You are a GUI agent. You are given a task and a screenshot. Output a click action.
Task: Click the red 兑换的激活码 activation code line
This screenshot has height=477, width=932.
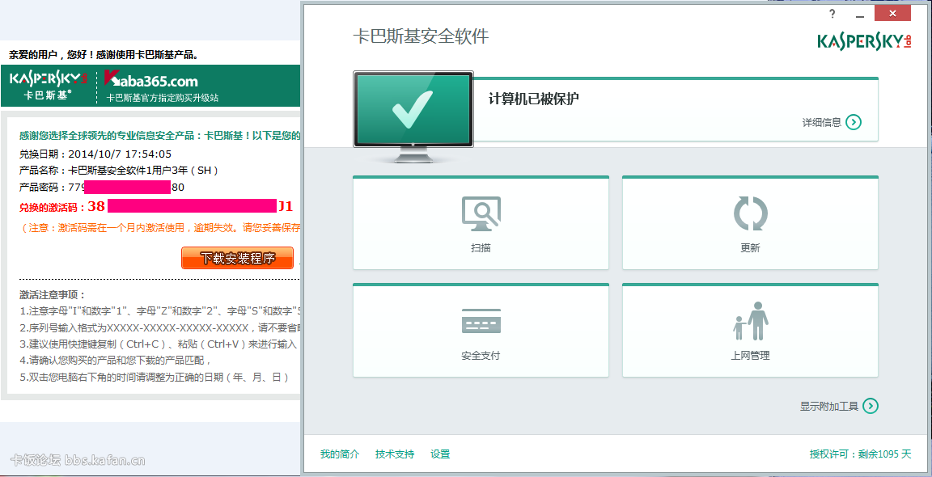[155, 206]
